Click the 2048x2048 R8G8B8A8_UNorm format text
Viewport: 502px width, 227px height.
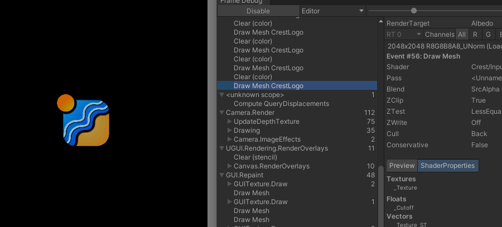pos(445,46)
